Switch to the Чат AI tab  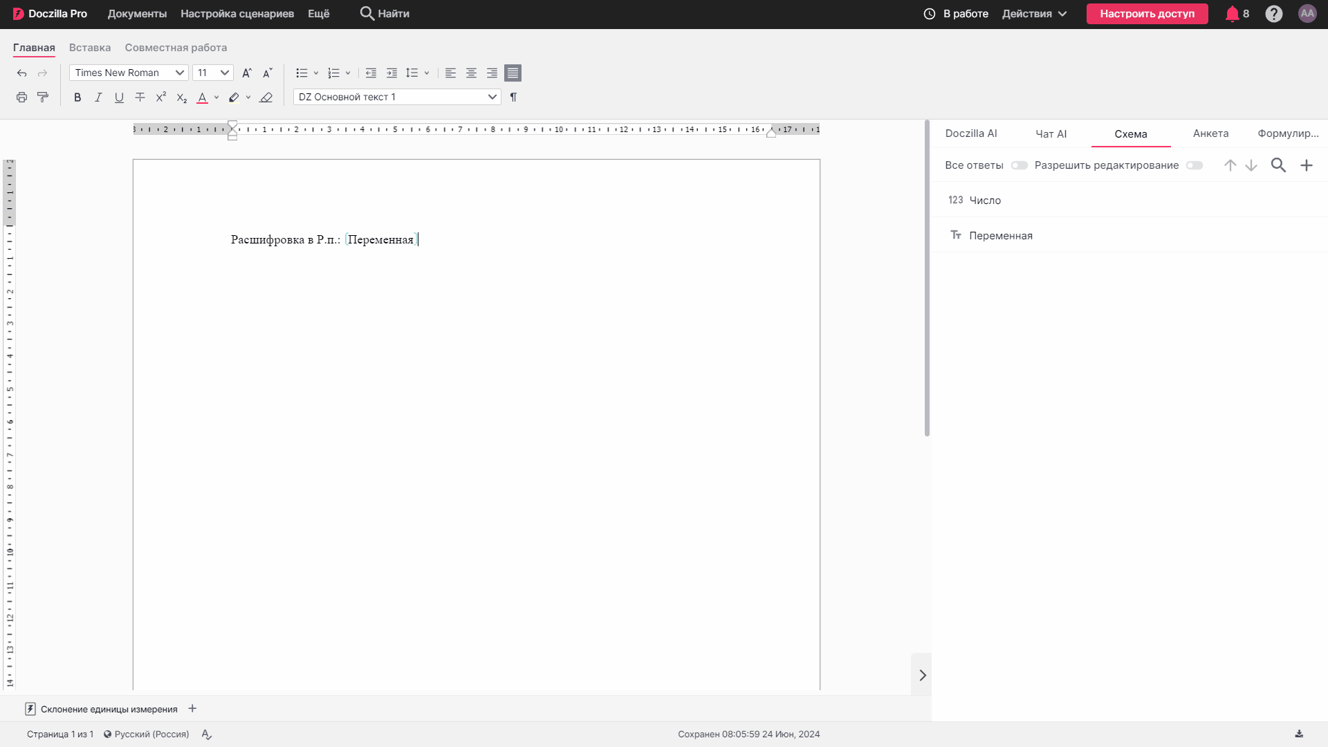tap(1051, 134)
